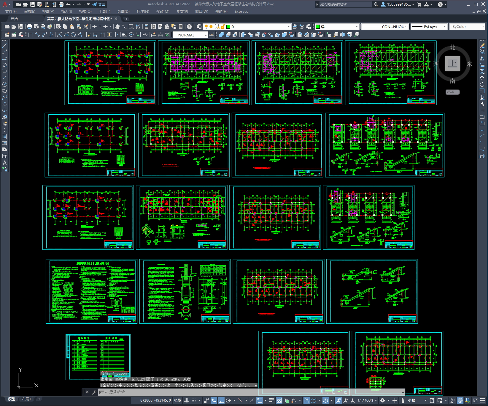Viewport: 488px width, 406px height.
Task: Open the 视图(V) menu
Action: pos(48,12)
